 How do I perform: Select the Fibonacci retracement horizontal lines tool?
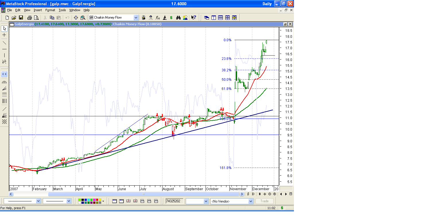4,94
